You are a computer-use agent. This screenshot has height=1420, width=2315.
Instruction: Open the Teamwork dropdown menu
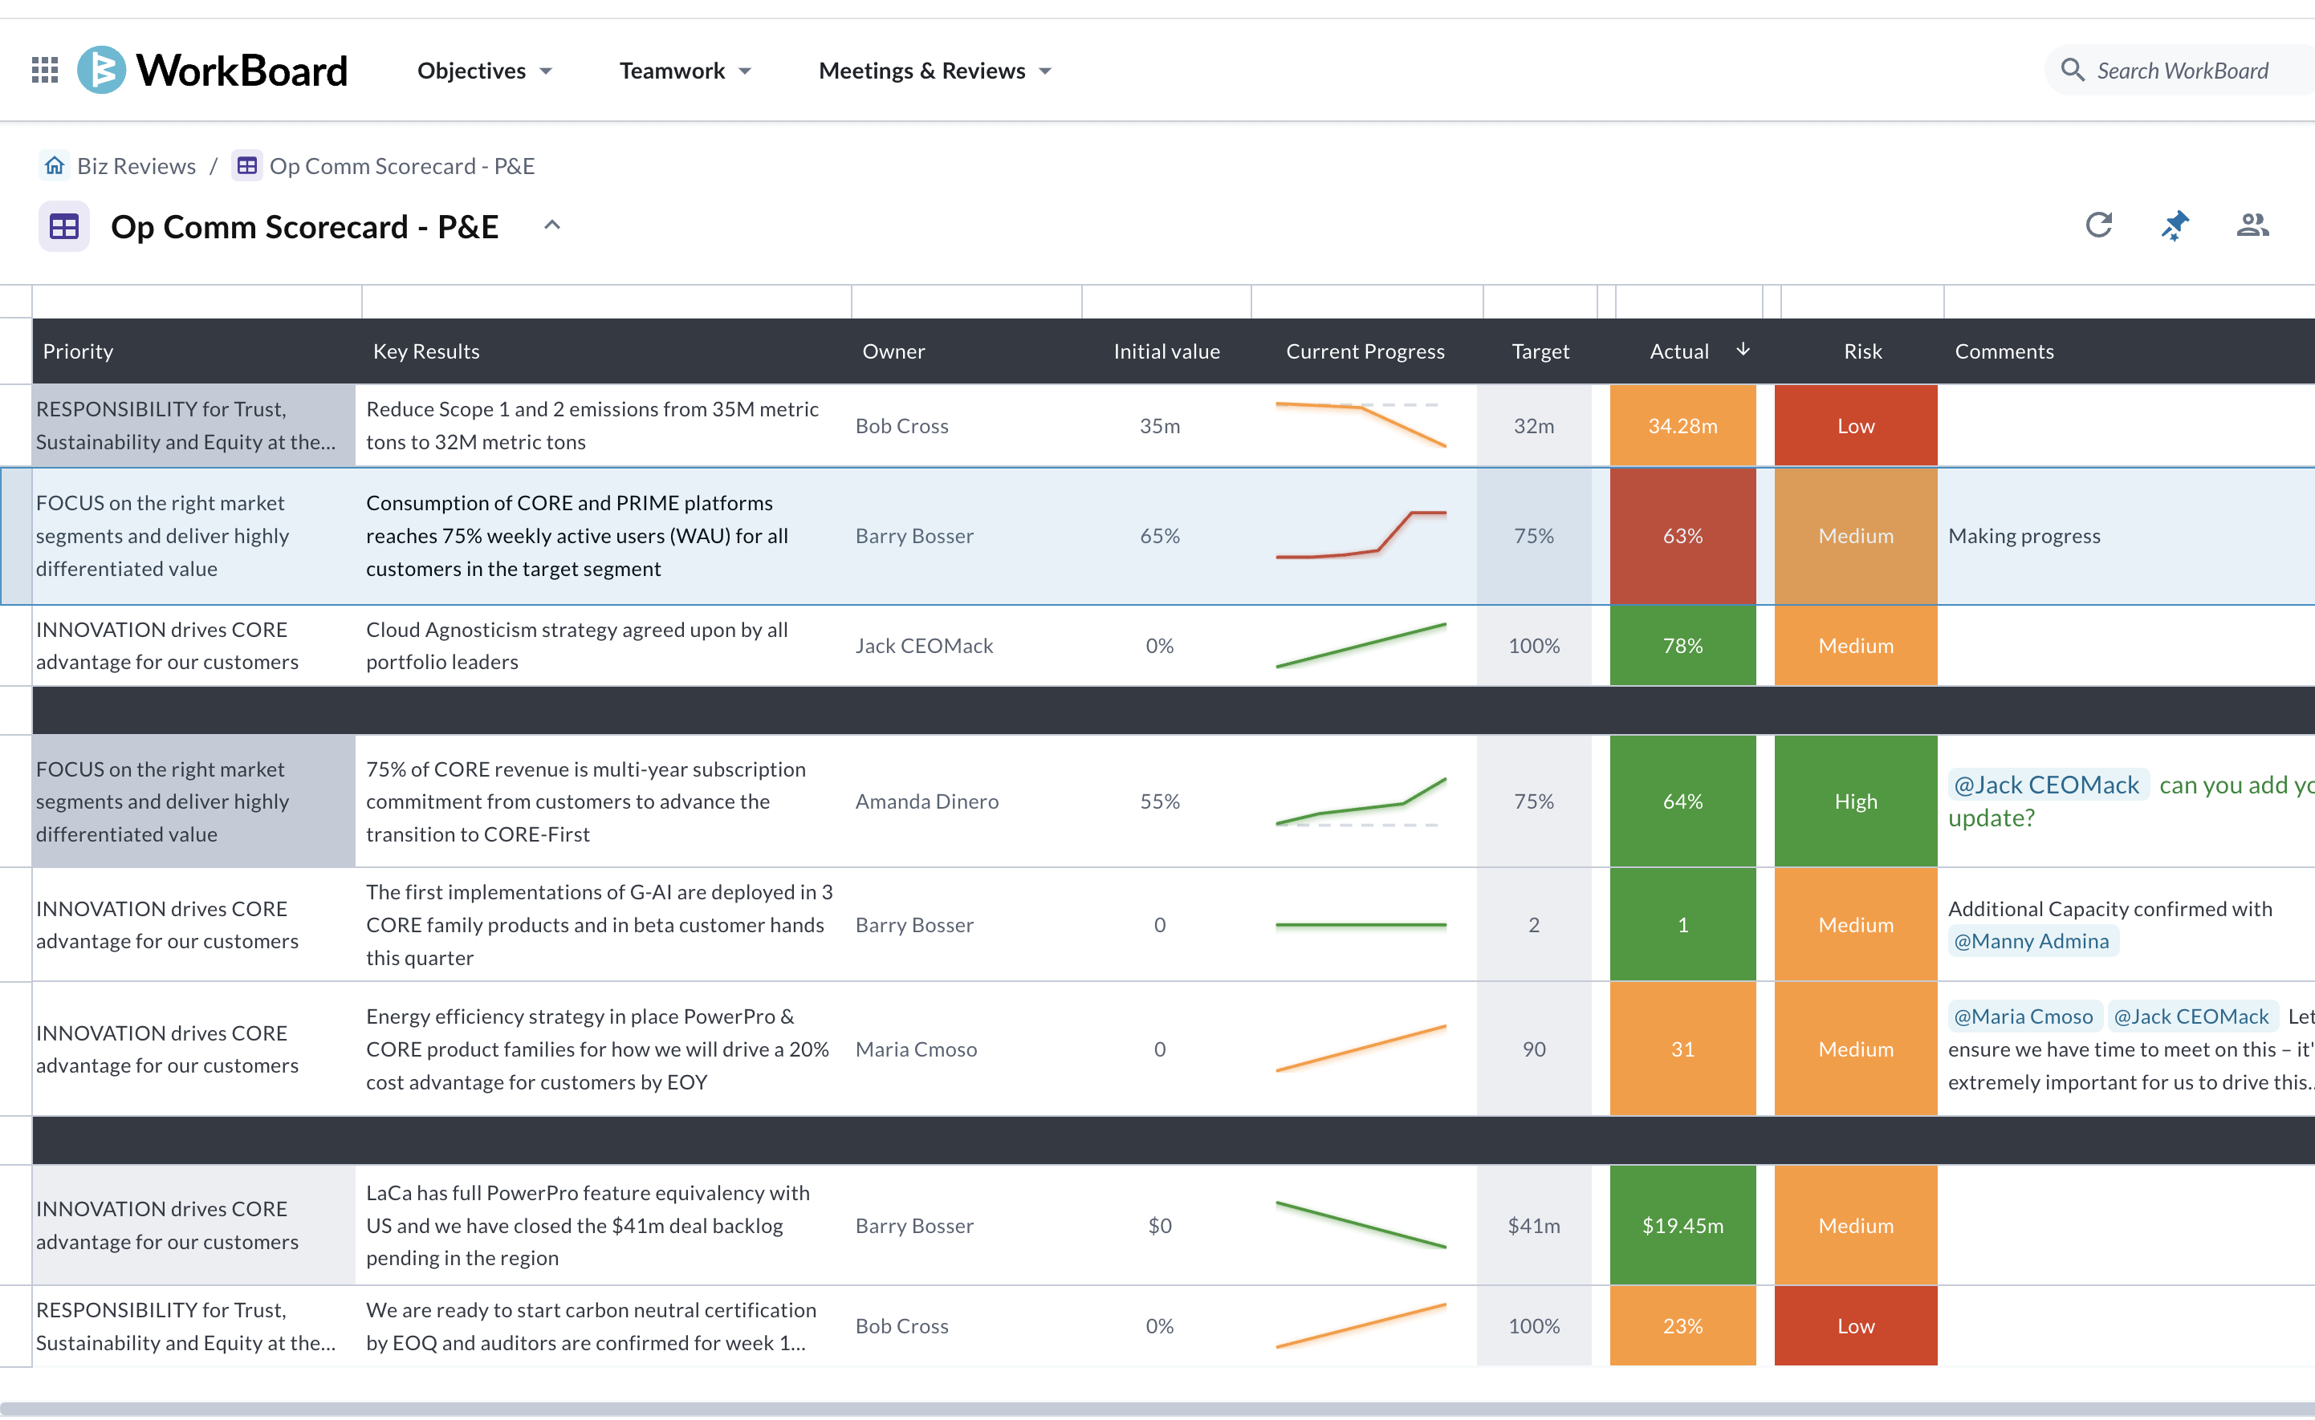coord(686,71)
